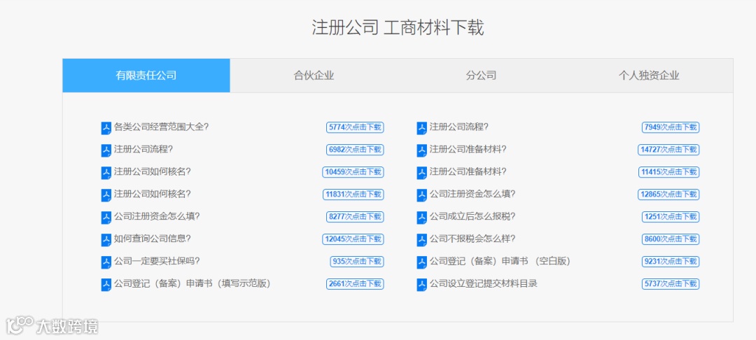
Task: Click PDF icon beside 公司成立后怎么报税?
Action: coord(422,218)
